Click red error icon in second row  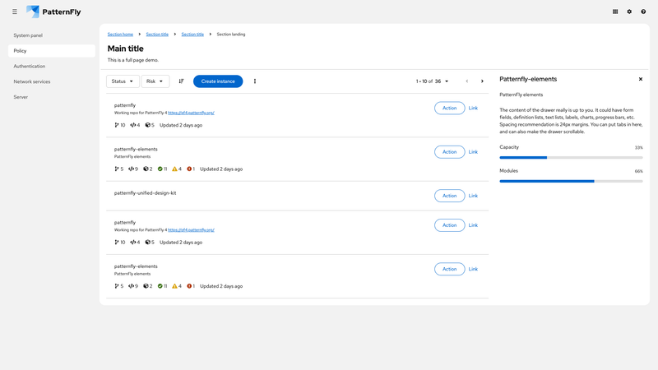[189, 169]
